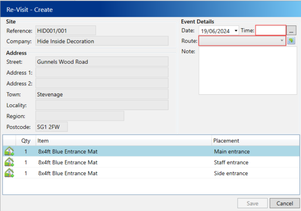Click house icon in Side entrance row
The height and width of the screenshot is (211, 301).
9,173
